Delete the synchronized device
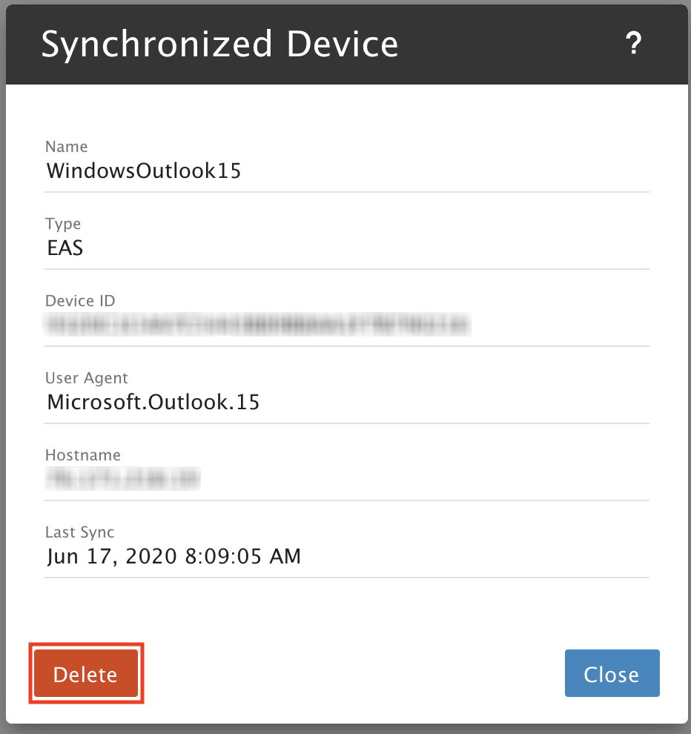This screenshot has height=734, width=691. (86, 673)
